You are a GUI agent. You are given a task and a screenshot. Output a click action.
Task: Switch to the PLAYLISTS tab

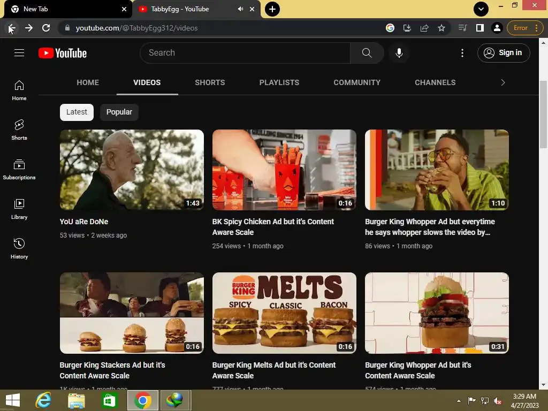[279, 82]
